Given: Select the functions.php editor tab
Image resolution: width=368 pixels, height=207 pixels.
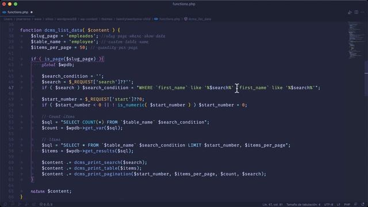Looking at the screenshot, I should tap(18, 12).
